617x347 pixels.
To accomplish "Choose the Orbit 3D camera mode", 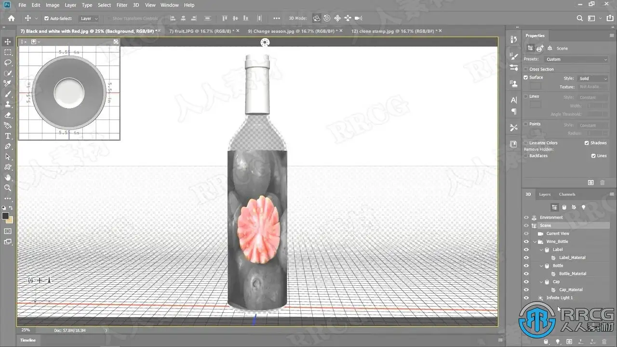I will [317, 18].
